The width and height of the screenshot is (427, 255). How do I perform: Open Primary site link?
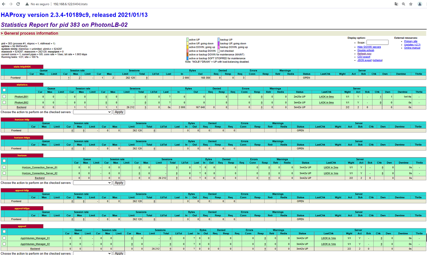pos(411,41)
